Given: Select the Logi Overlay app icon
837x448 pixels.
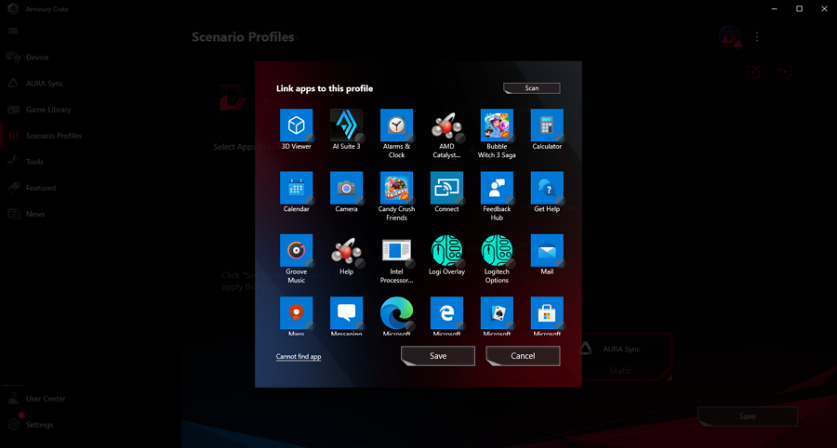Looking at the screenshot, I should (446, 250).
